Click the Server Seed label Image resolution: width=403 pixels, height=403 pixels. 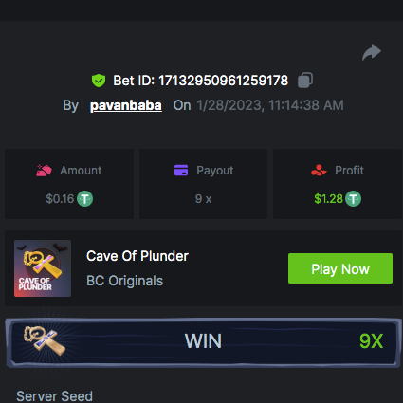[54, 396]
